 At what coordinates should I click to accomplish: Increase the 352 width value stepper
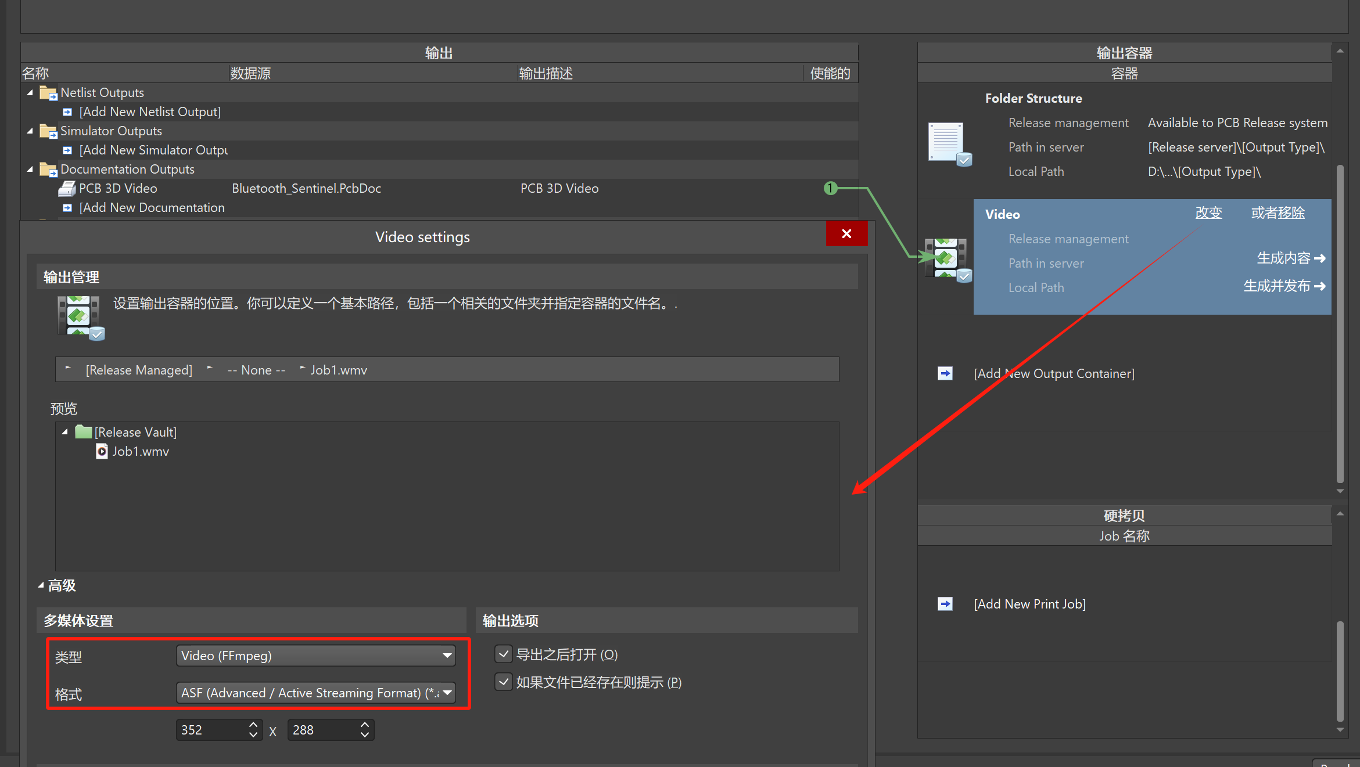[253, 725]
